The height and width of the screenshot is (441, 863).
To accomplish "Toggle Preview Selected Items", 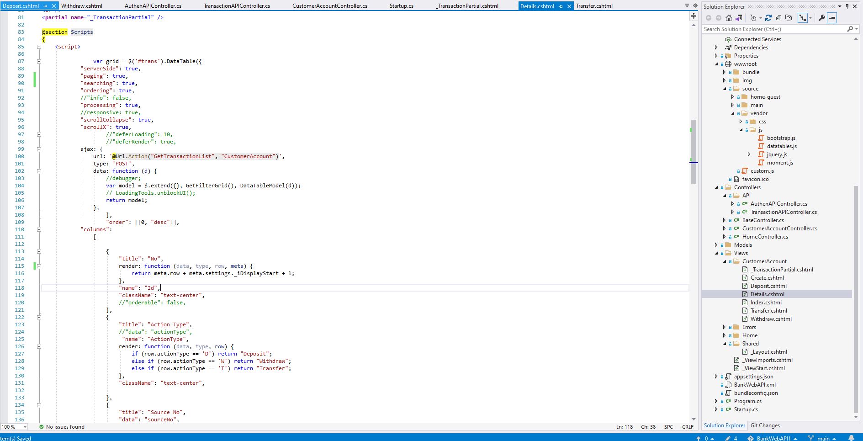I will click(833, 18).
